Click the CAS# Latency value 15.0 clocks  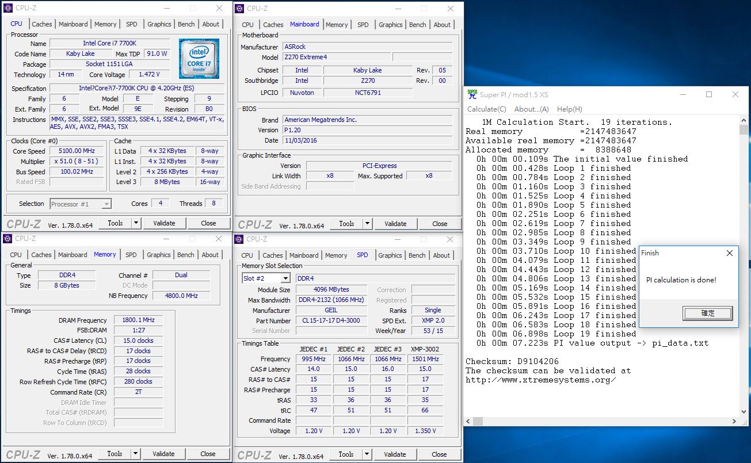(x=138, y=340)
